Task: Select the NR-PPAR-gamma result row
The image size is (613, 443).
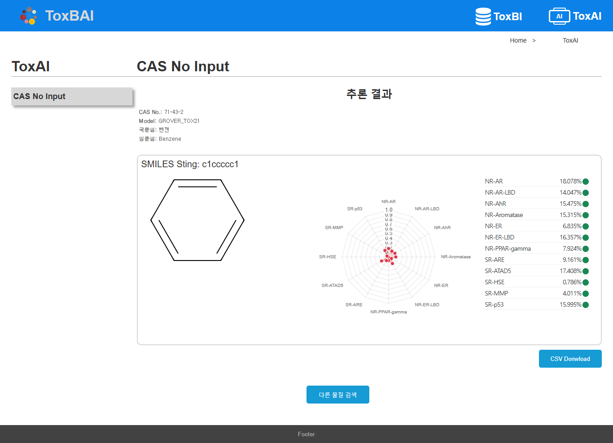Action: [536, 249]
